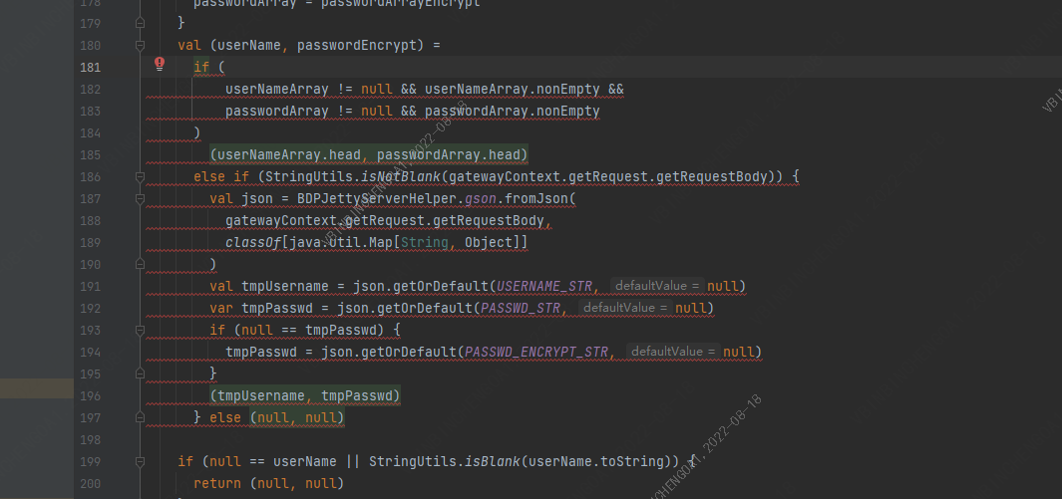The image size is (1062, 499).
Task: Place the cursor on passwordArray.nonEmpty
Action: [x=512, y=111]
